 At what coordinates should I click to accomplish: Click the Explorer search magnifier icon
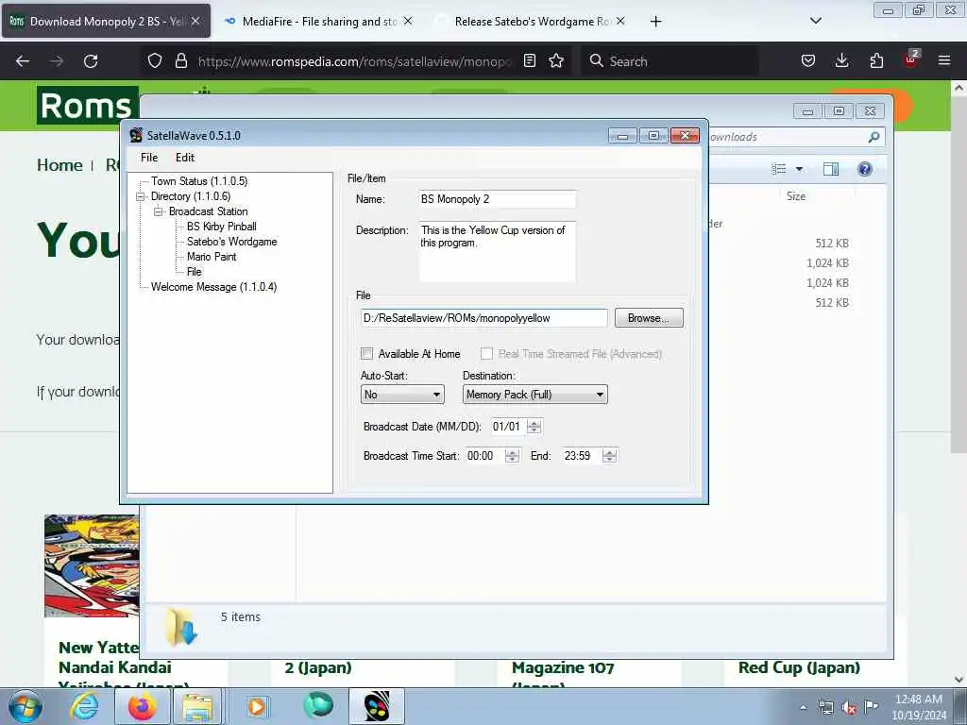click(874, 137)
